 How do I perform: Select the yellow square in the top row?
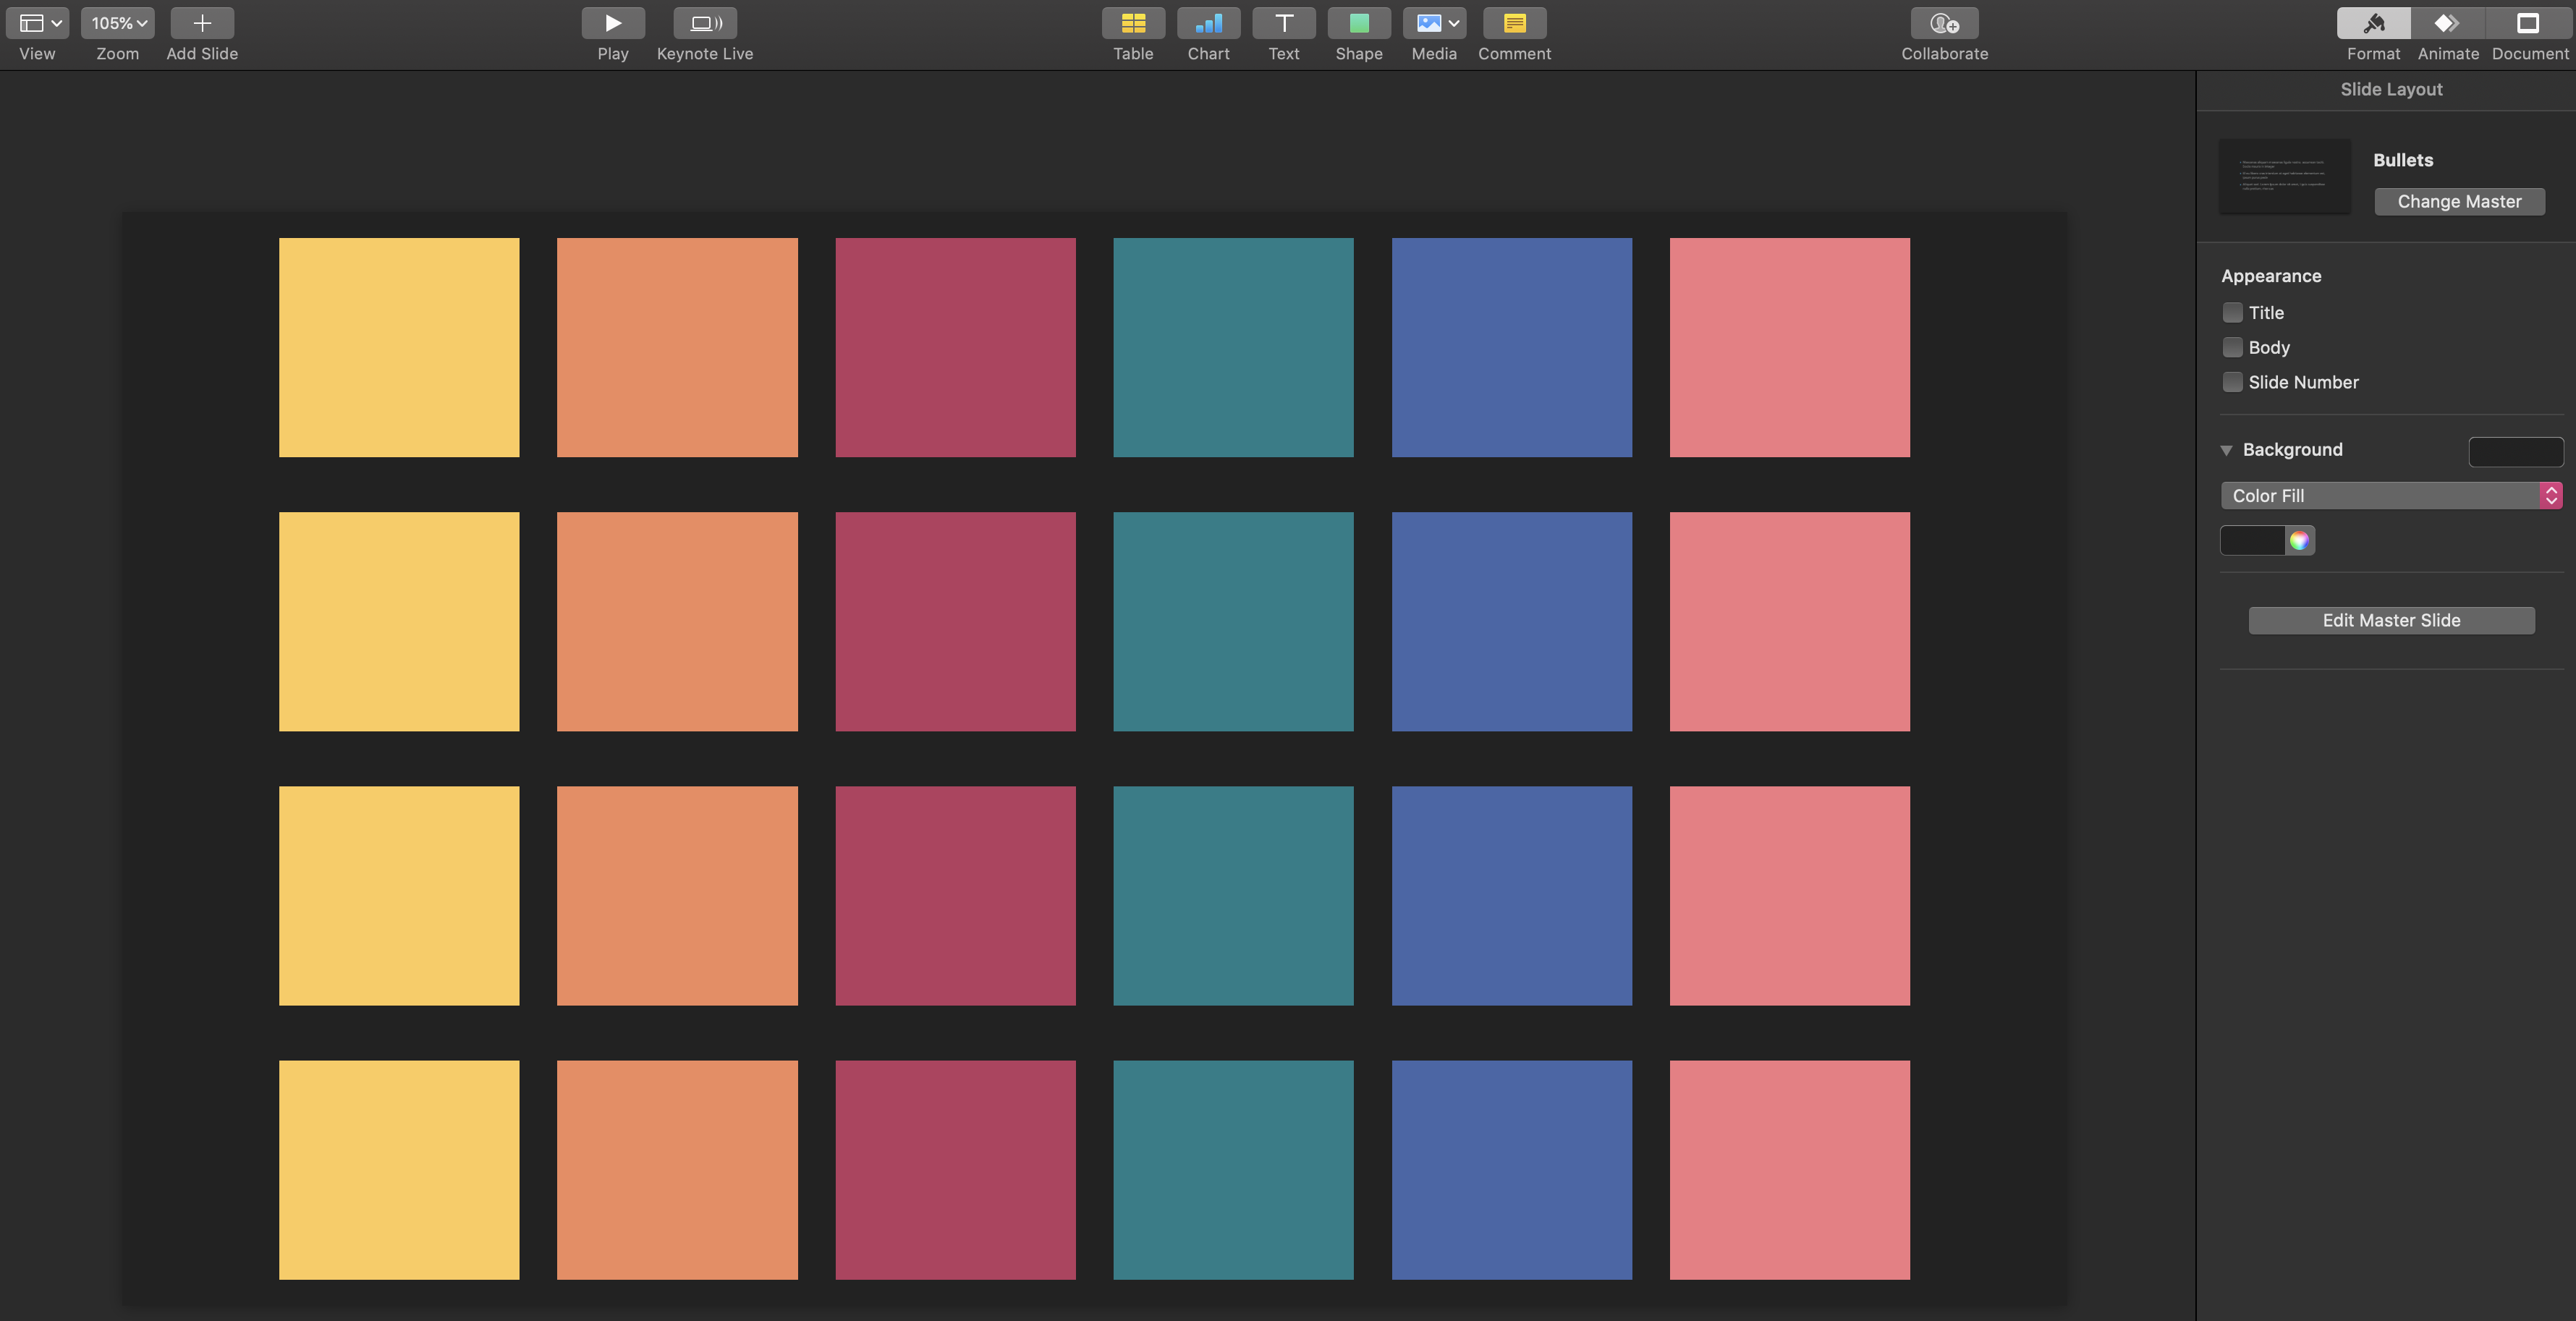point(399,347)
